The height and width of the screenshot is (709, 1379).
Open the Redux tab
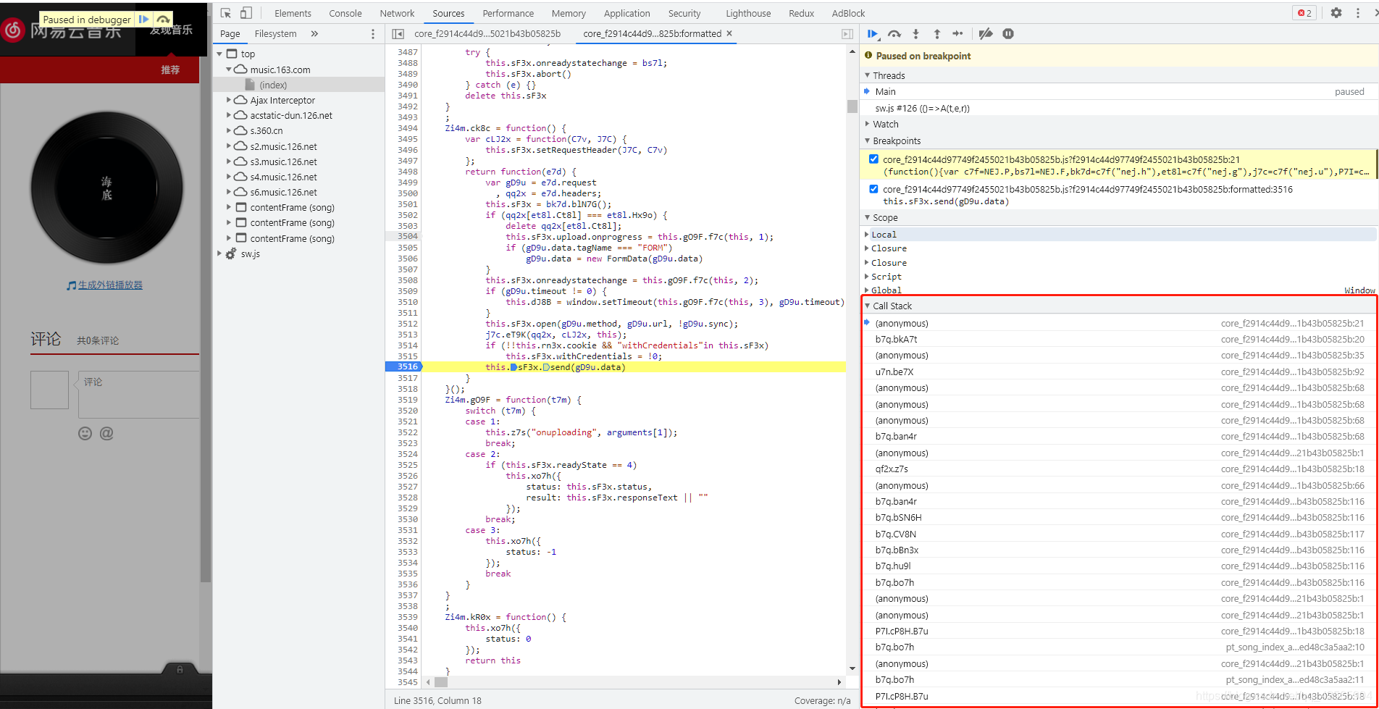click(x=801, y=13)
